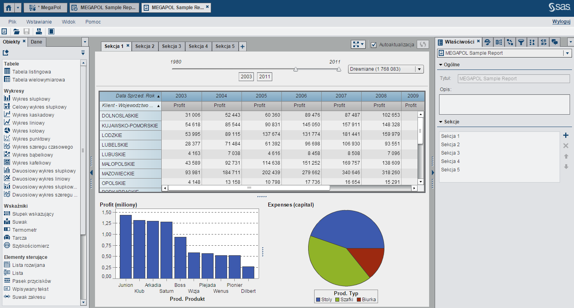The image size is (574, 308).
Task: Select Tabela wielowymiarowa object
Action: 38,79
